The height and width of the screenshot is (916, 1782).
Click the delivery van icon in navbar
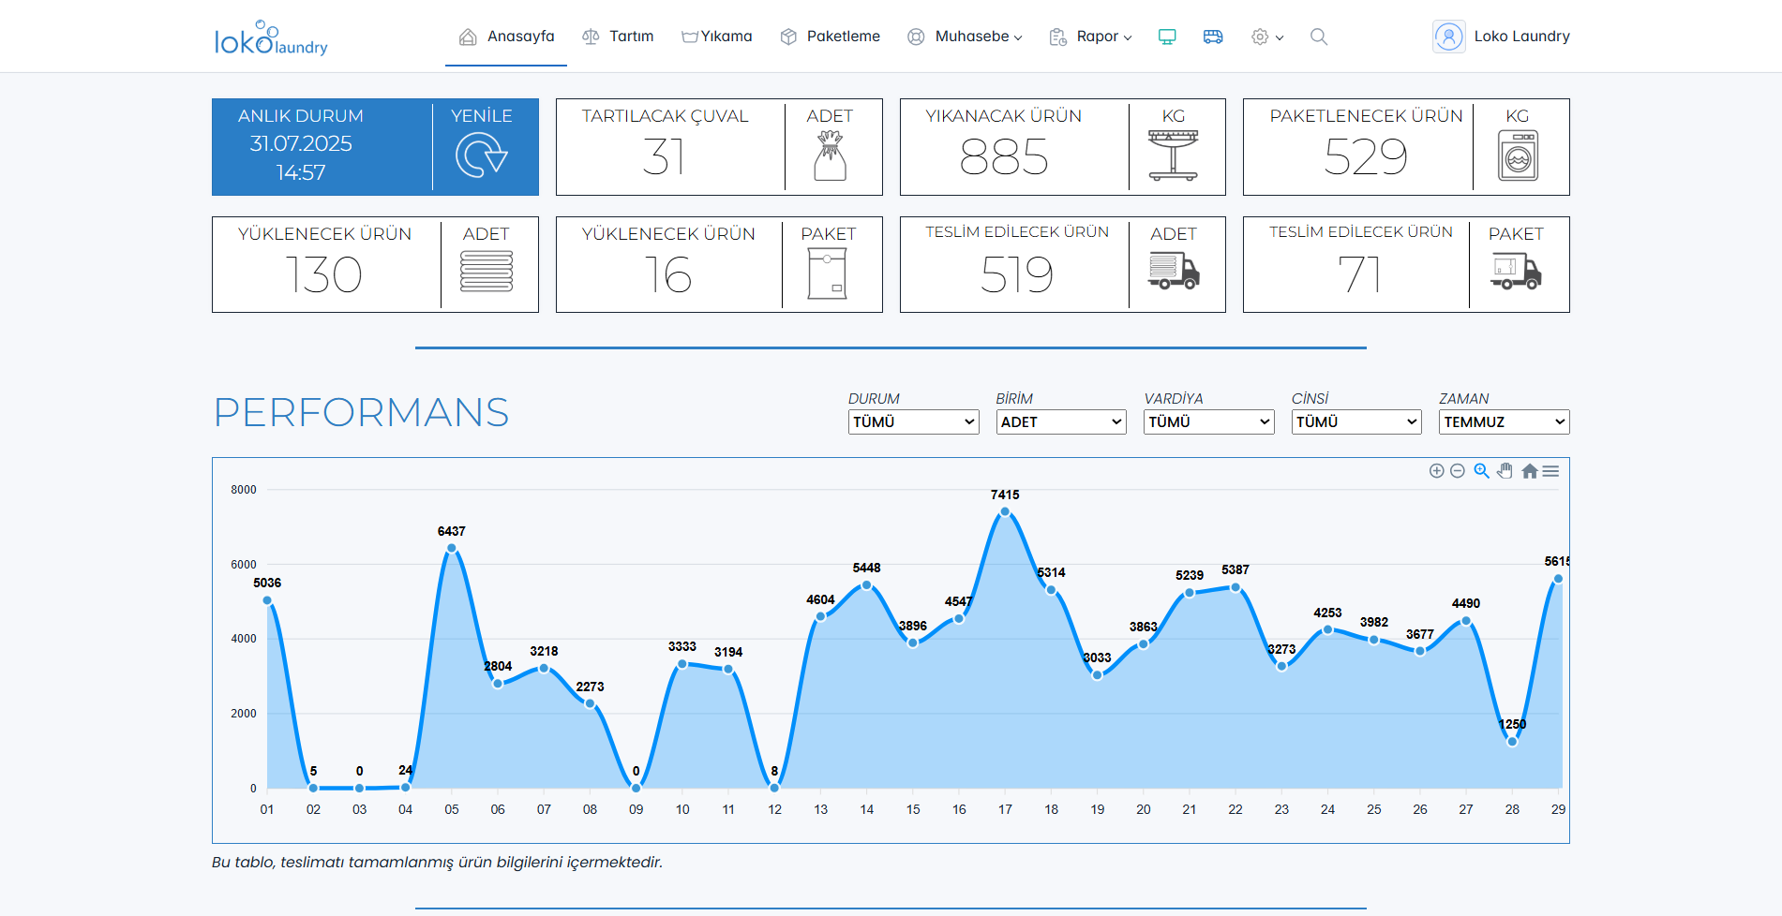pyautogui.click(x=1213, y=37)
